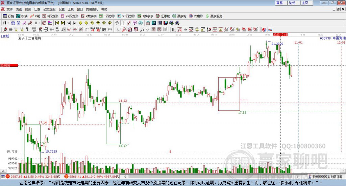Image resolution: width=346 pixels, height=186 pixels.
Task: Open the 板块 sector view
Action: [x=22, y=16]
